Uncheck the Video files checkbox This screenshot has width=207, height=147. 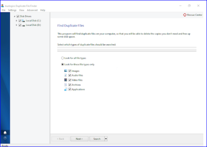click(x=70, y=80)
